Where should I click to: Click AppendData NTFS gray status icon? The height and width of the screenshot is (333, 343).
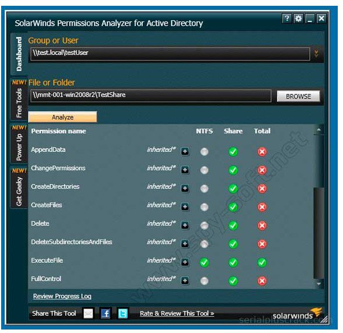pyautogui.click(x=204, y=152)
